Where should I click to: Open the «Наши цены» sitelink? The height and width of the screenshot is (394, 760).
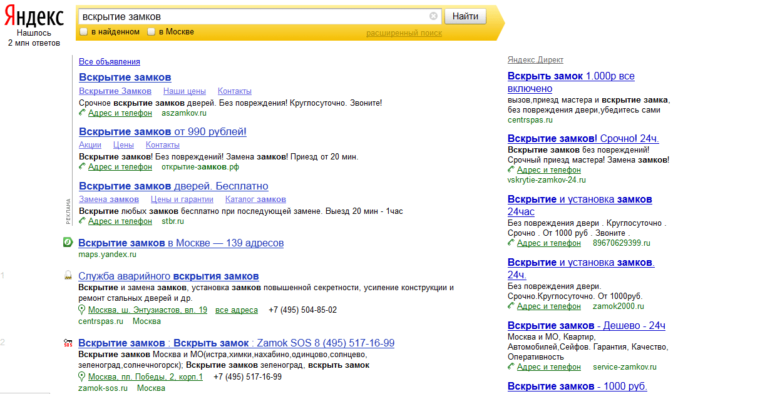(185, 91)
